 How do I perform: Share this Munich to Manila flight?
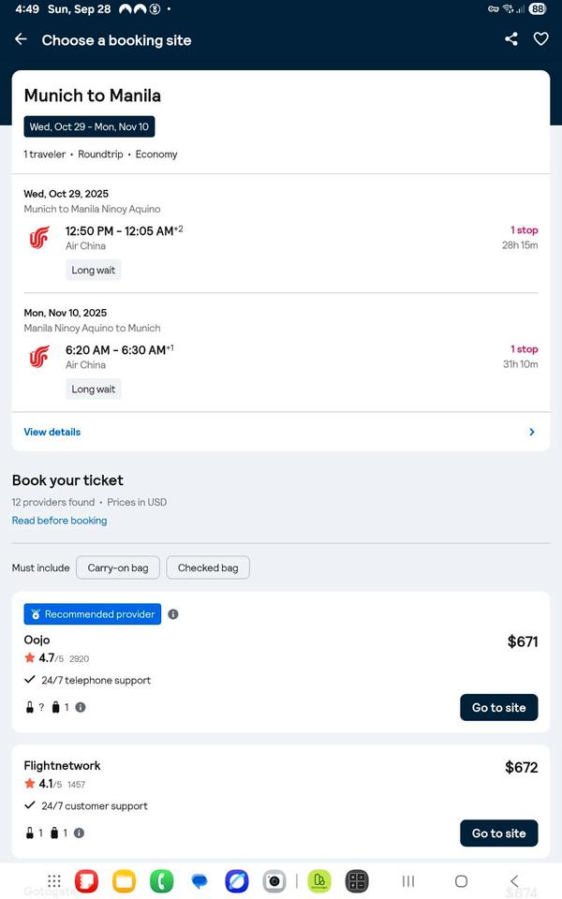[x=511, y=39]
